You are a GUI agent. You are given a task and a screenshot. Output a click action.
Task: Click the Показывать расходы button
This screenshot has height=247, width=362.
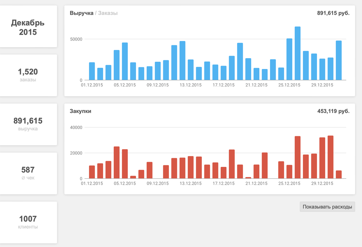pyautogui.click(x=327, y=207)
